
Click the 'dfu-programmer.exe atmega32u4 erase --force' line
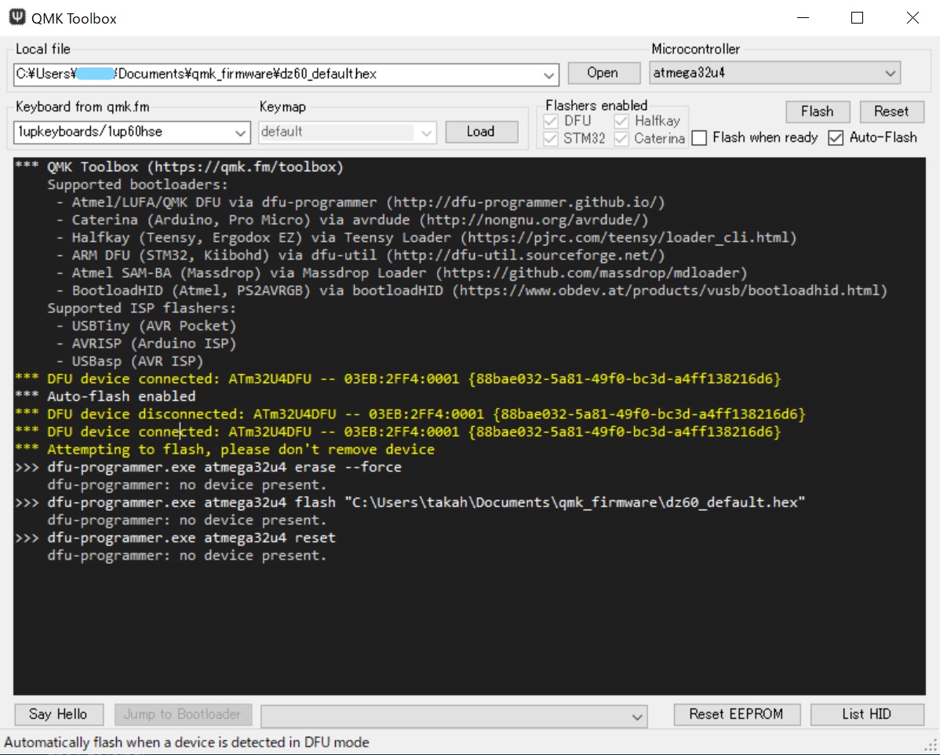point(208,467)
